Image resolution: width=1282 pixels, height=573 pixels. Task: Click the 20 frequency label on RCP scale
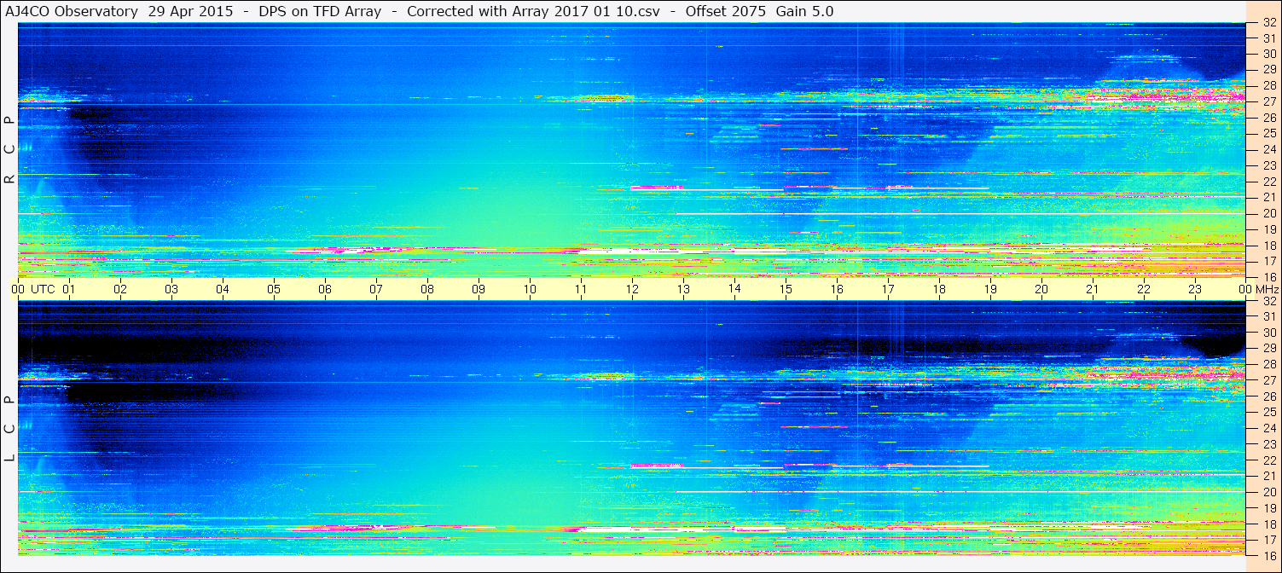1269,213
